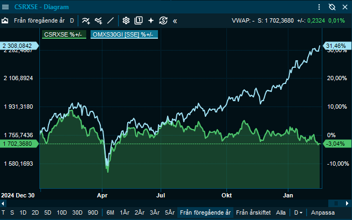
Task: Click the Alla range button
Action: point(281,212)
